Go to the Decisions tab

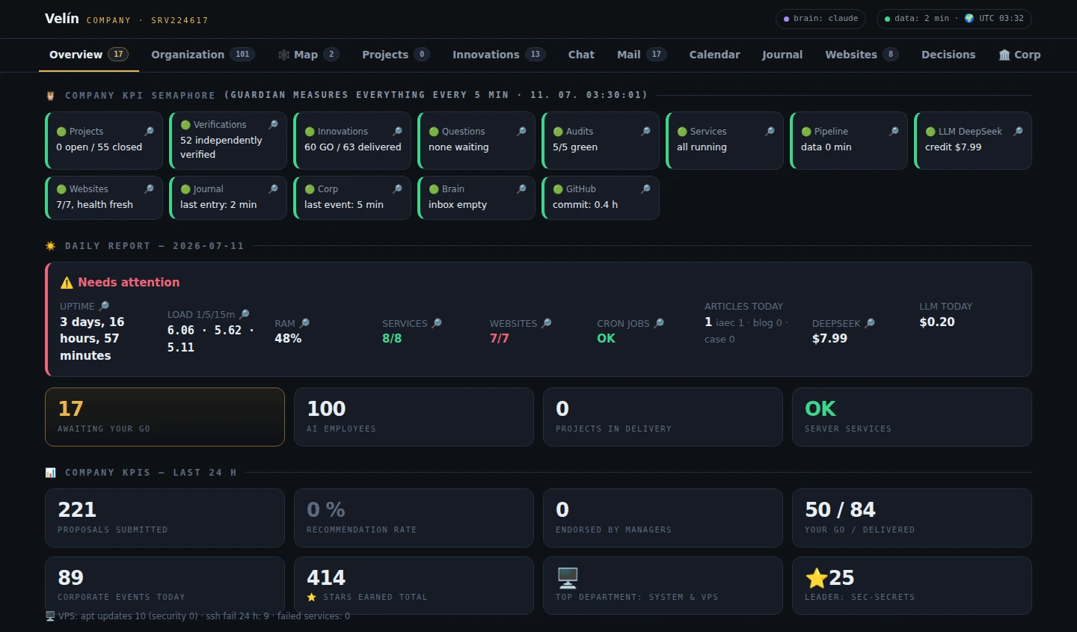point(948,55)
